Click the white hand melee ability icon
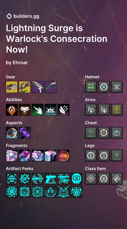This screenshot has width=127, height=229. [38, 110]
